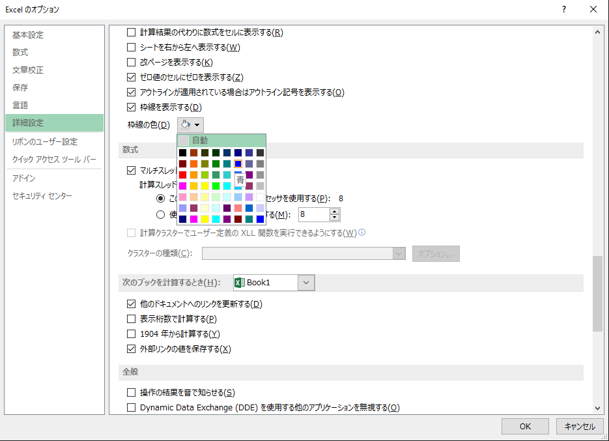609x441 pixels.
Task: Click the thread count number field
Action: pos(313,214)
